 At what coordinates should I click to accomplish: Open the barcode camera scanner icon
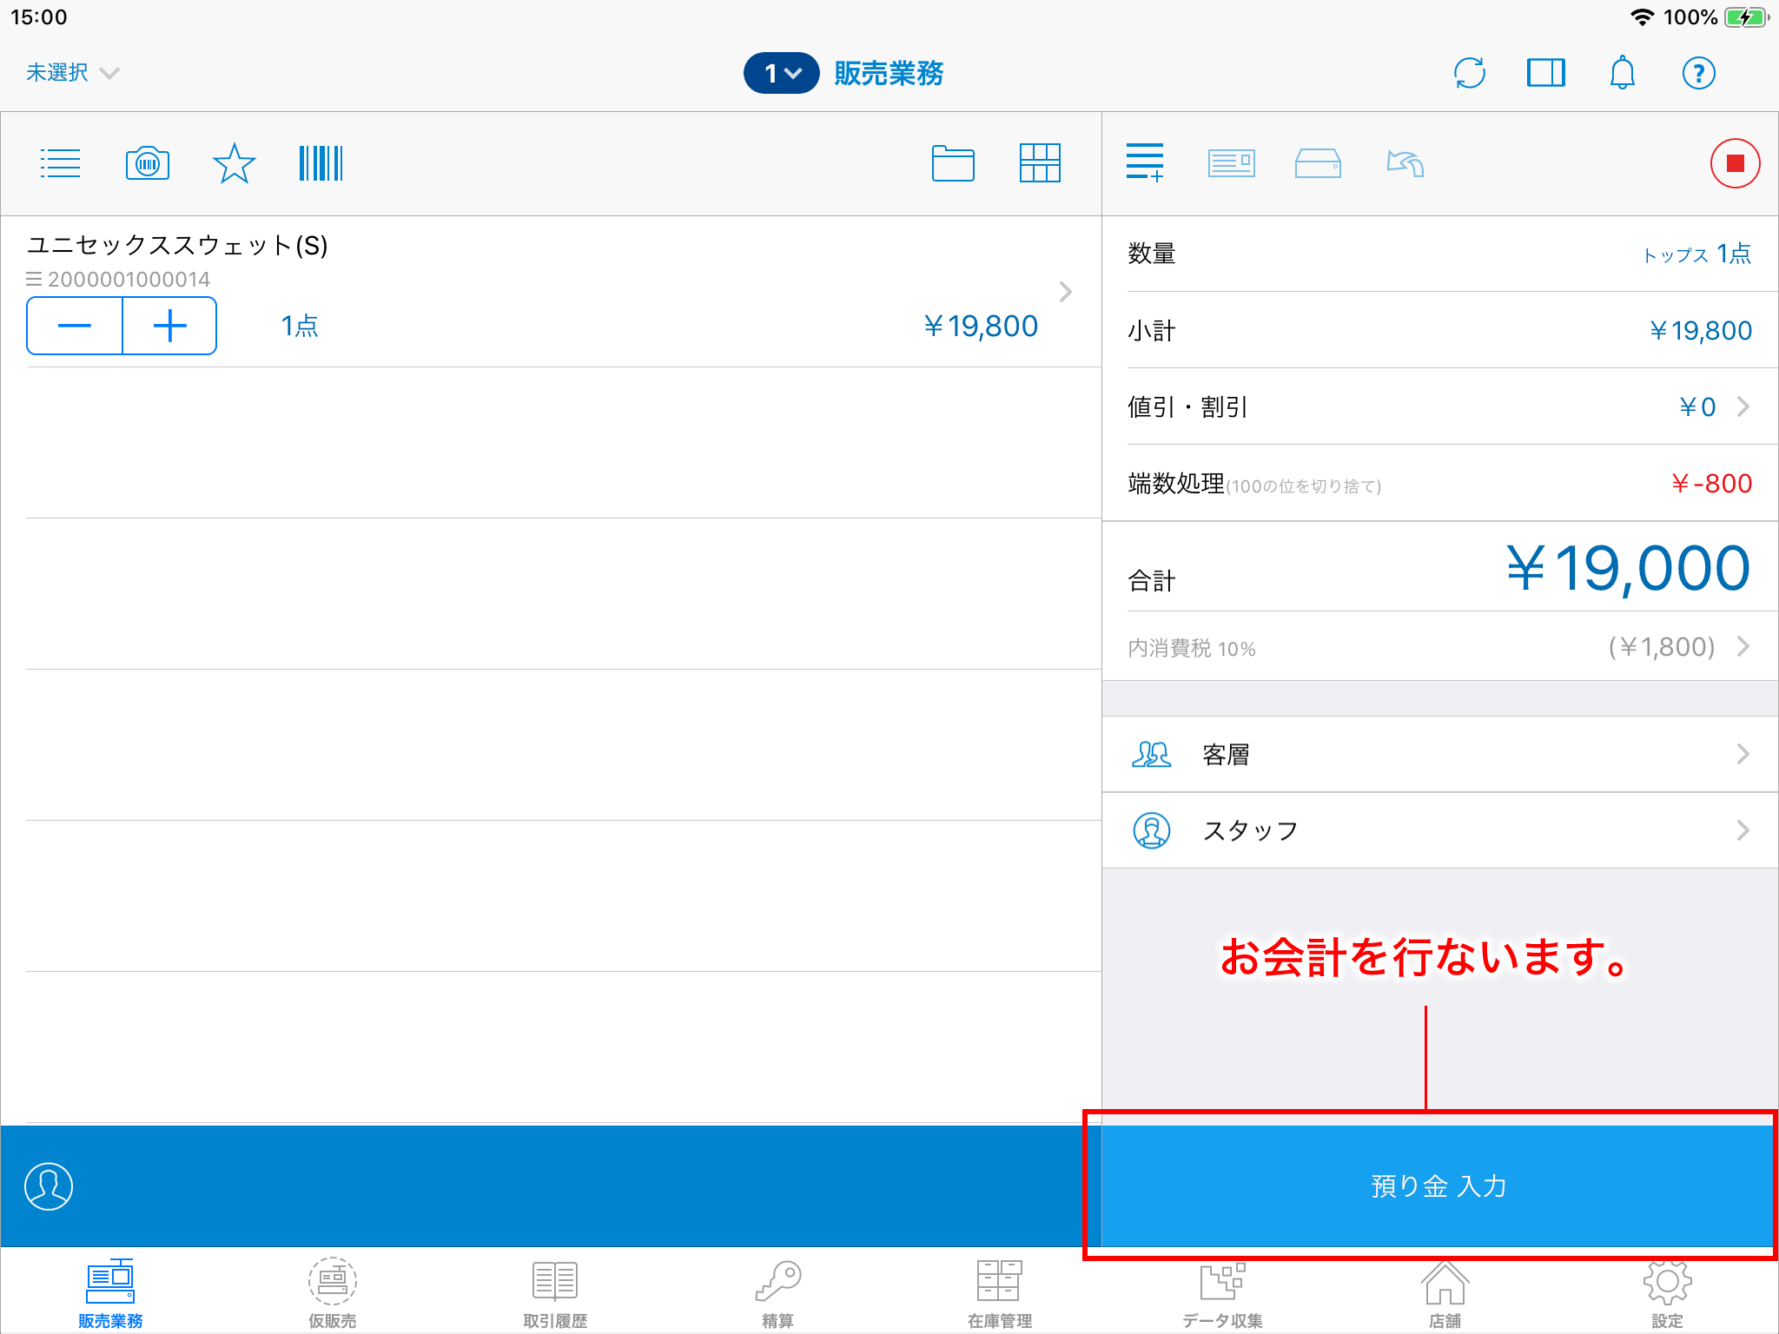[148, 163]
